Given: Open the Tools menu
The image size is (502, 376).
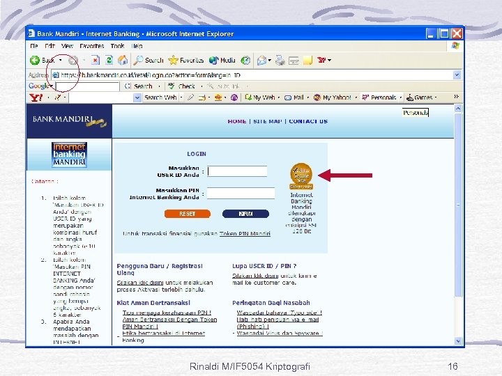Looking at the screenshot, I should pyautogui.click(x=118, y=46).
